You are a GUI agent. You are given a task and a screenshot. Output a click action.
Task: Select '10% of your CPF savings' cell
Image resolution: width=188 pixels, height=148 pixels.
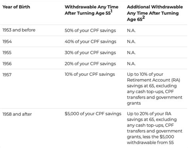(90, 74)
